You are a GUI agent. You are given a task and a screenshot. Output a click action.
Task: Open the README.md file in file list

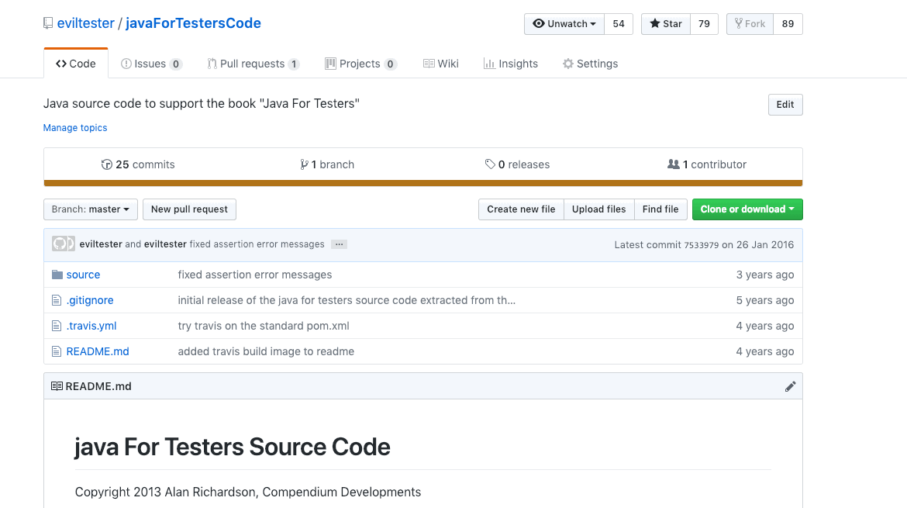[98, 351]
